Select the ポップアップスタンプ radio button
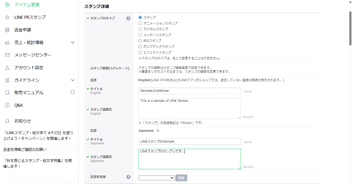Image resolution: width=352 pixels, height=184 pixels. (x=140, y=46)
